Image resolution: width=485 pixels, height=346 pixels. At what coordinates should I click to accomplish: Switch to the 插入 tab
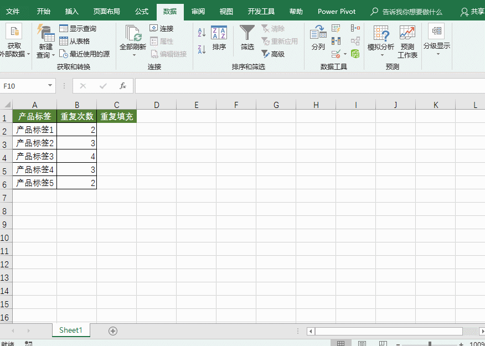[72, 12]
